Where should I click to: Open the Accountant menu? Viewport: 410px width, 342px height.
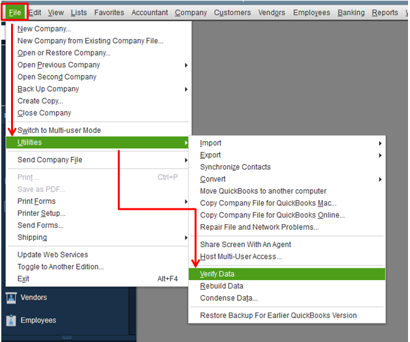[x=150, y=12]
